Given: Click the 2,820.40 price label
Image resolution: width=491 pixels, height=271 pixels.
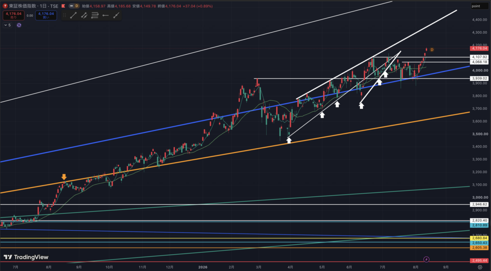Looking at the screenshot, I should 479,221.
